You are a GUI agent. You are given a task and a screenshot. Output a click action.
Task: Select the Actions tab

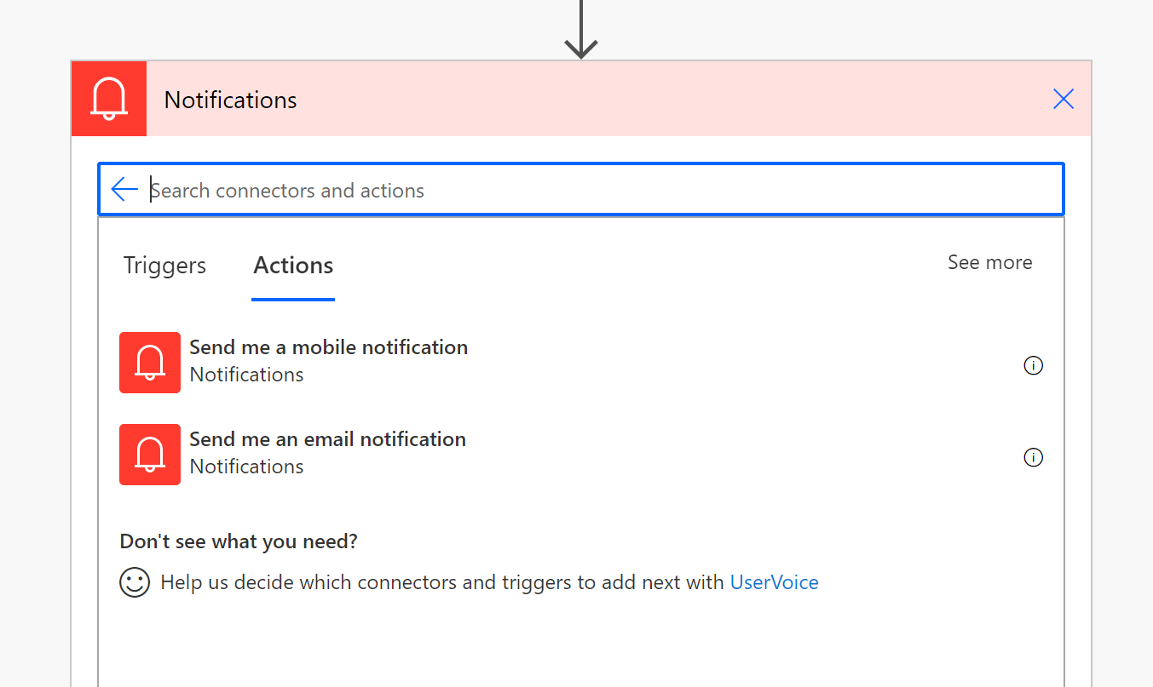(293, 266)
